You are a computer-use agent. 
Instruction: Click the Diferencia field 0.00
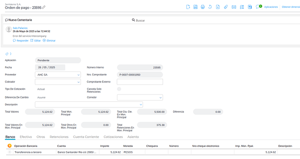pyautogui.click(x=208, y=112)
